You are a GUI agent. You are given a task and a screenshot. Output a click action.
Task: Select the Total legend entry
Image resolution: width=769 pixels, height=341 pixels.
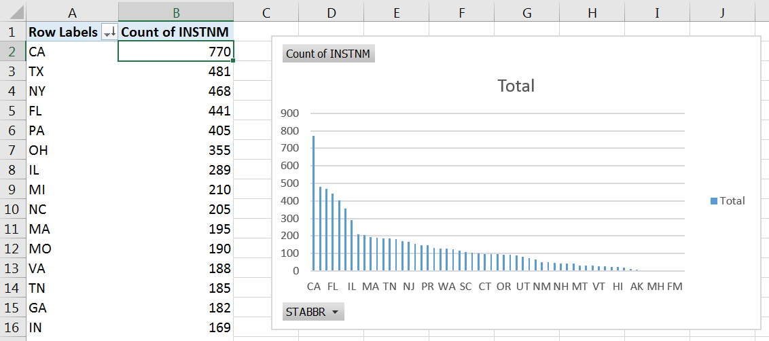pyautogui.click(x=728, y=200)
